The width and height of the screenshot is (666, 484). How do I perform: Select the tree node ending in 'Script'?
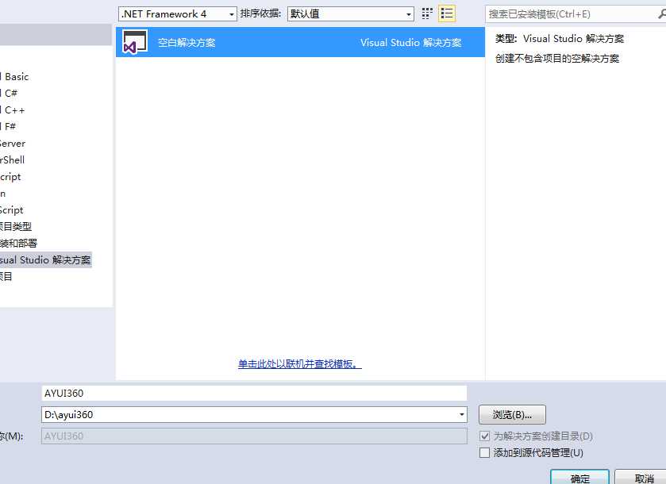11,210
